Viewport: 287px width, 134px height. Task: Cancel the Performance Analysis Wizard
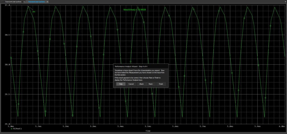[131, 84]
